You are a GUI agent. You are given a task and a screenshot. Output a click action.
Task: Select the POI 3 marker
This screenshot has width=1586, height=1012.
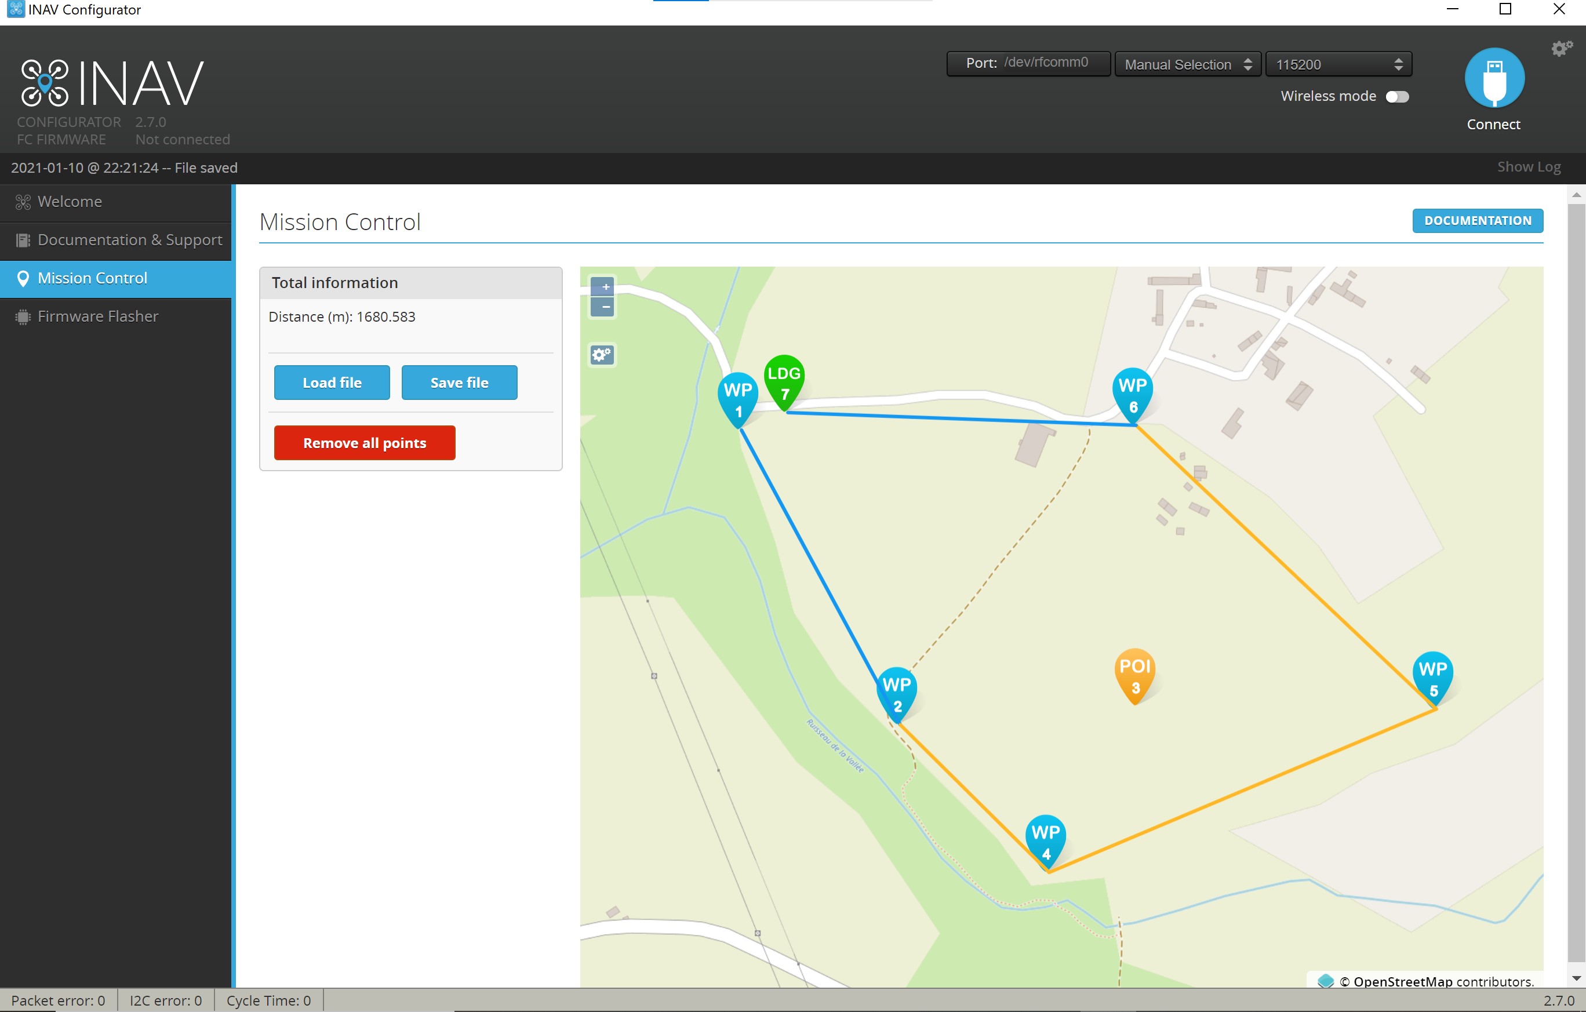[x=1135, y=672]
